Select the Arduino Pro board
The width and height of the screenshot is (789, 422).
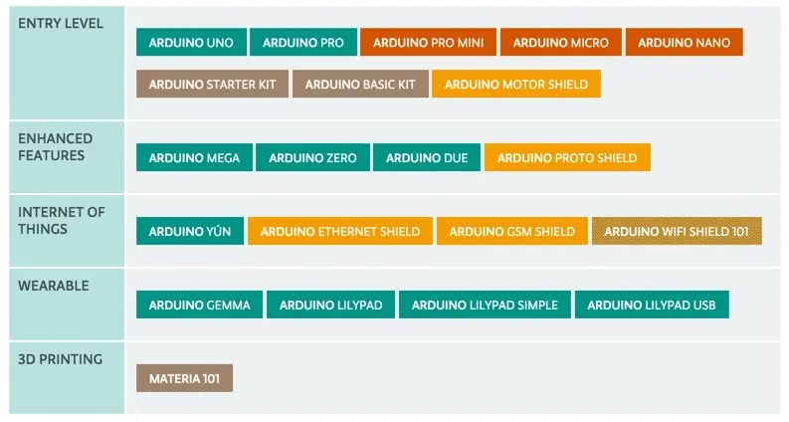(303, 43)
